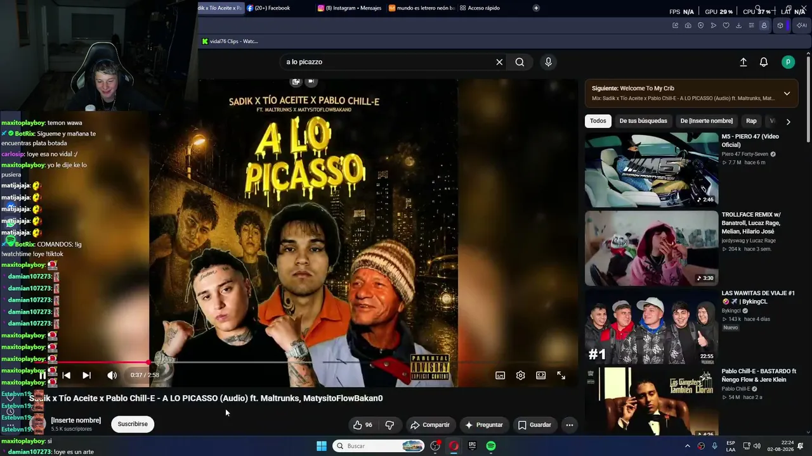Open the TROLLFACE REMIX video thumbnail
Screen dimensions: 812x456
click(652, 248)
